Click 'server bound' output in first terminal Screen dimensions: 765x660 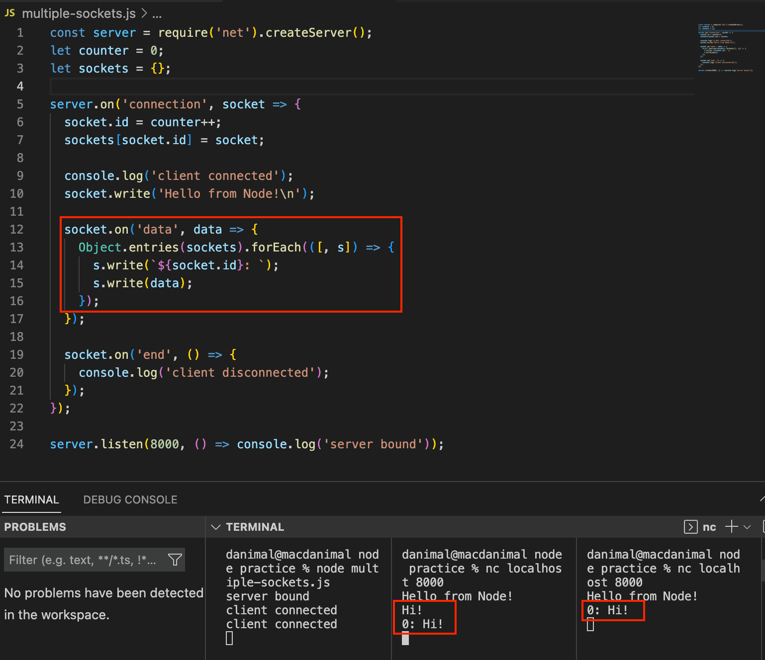coord(268,596)
